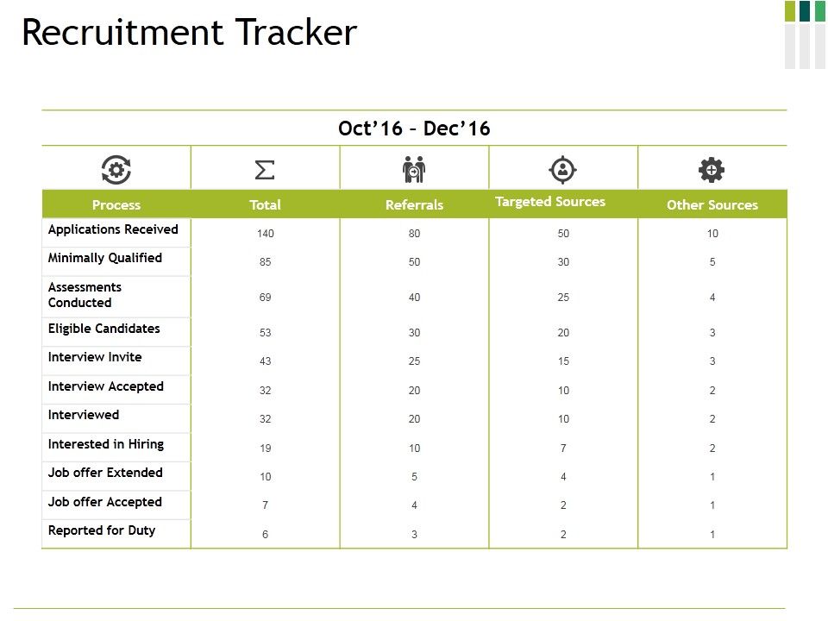
Task: Select the Minimally Qualified row label
Action: pyautogui.click(x=105, y=258)
